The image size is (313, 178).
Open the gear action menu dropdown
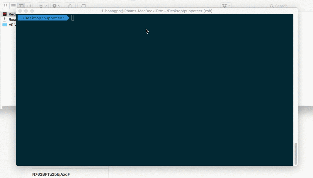coord(56,6)
